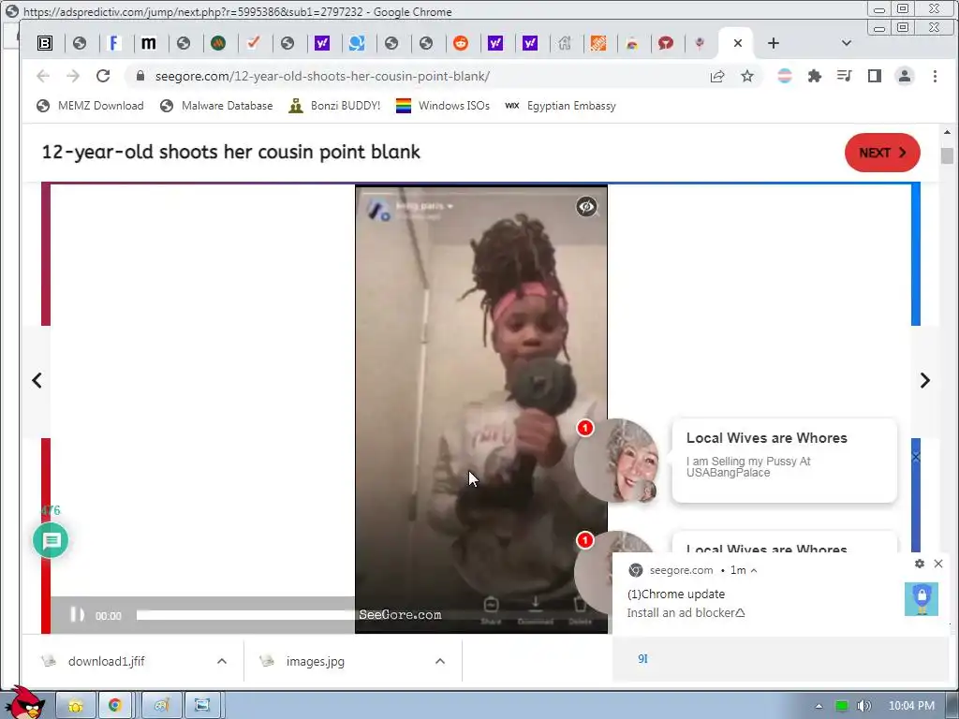This screenshot has height=719, width=959.
Task: Switch to the tab with the B favicon
Action: (45, 43)
